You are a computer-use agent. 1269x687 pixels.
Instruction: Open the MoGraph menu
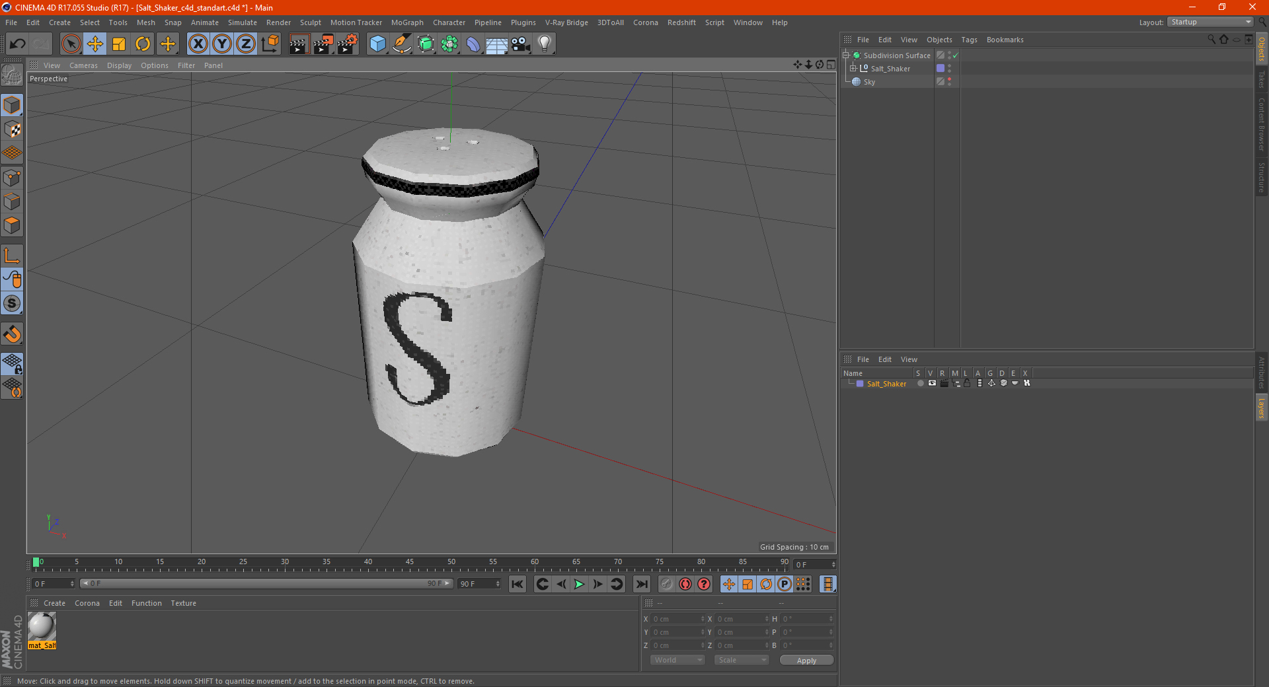[407, 22]
